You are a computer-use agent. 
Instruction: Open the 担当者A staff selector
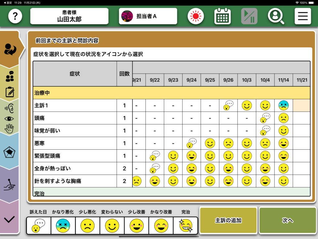coord(148,16)
